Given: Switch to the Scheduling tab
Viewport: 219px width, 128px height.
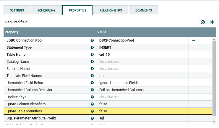Looking at the screenshot, I should coord(46,10).
